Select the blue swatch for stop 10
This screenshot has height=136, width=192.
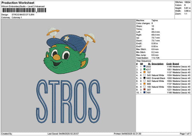[145, 92]
